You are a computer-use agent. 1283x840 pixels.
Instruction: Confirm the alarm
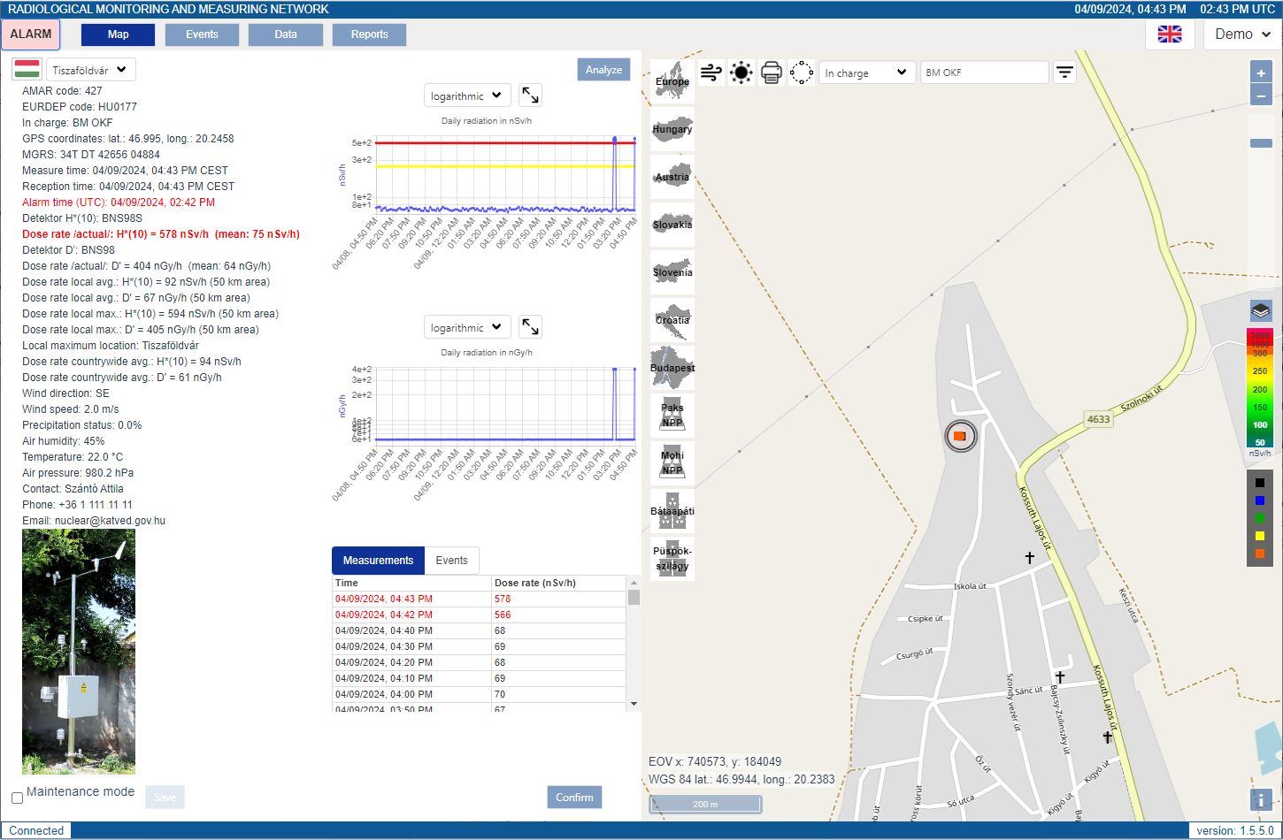[574, 798]
